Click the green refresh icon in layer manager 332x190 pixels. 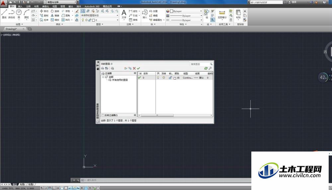206,68
